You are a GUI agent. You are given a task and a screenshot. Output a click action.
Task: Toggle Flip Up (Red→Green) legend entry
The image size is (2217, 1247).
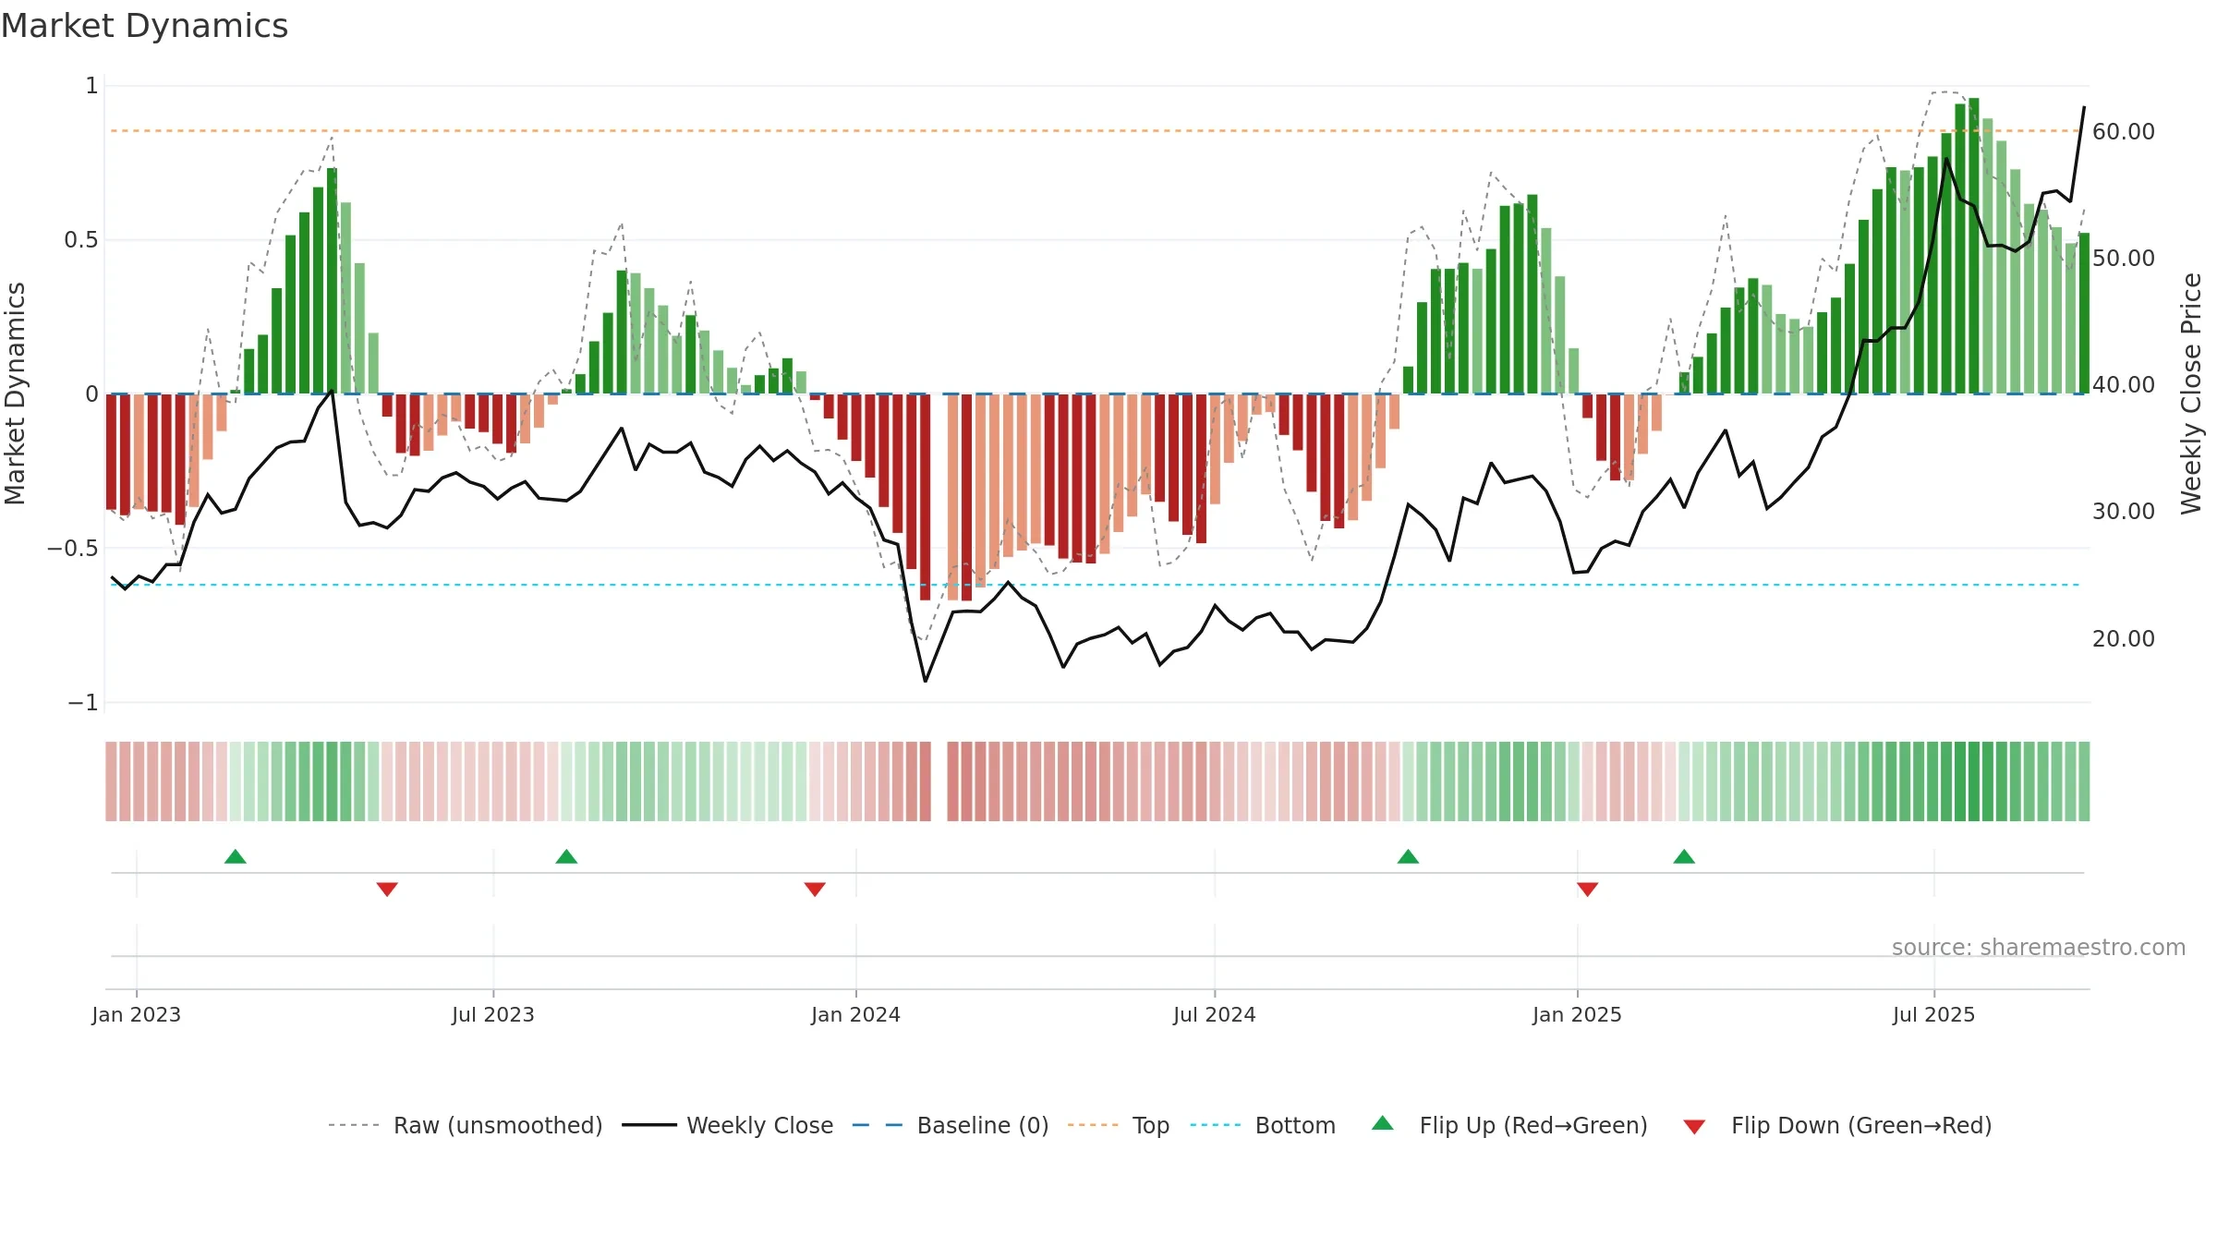pyautogui.click(x=1509, y=1125)
